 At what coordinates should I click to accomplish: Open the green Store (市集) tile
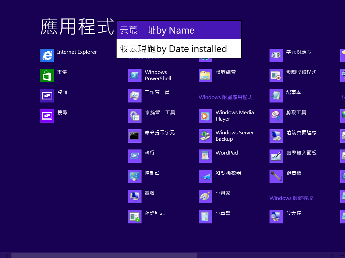click(x=47, y=76)
